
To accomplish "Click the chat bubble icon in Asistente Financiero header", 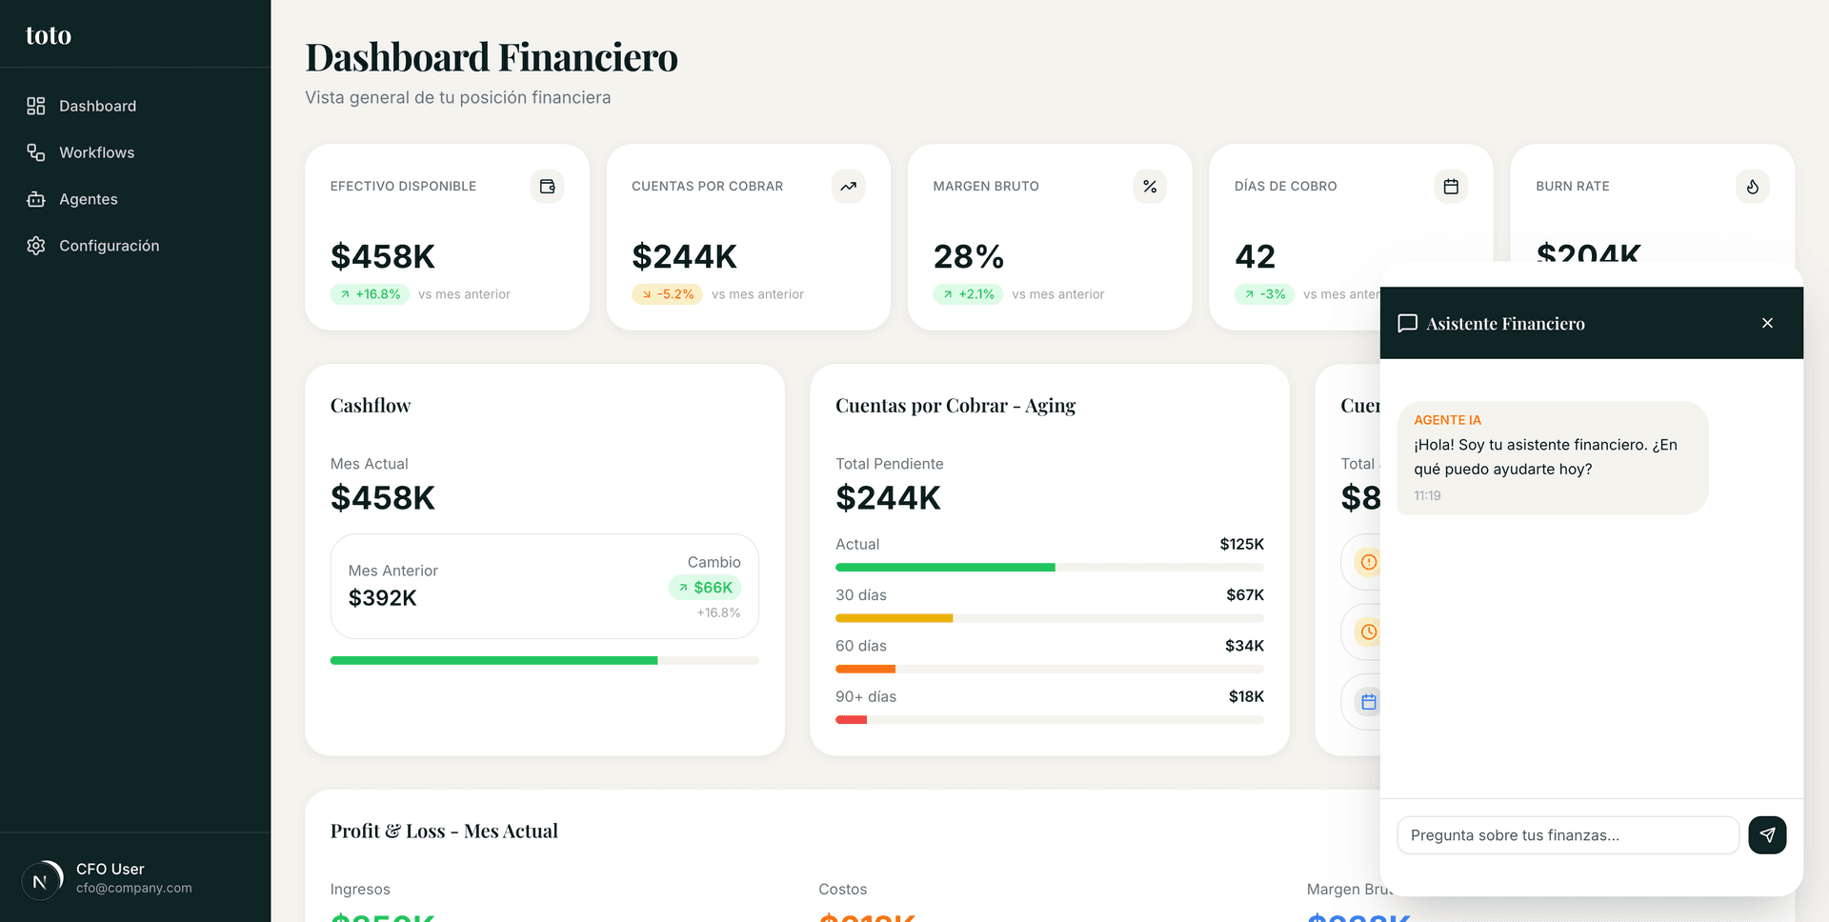I will tap(1408, 323).
